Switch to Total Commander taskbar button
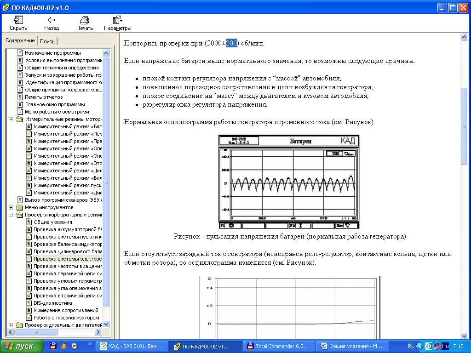Screen dimensions: 471x353 [x=279, y=347]
